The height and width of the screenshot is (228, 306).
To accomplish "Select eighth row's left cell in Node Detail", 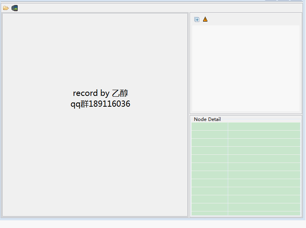I will coord(210,183).
